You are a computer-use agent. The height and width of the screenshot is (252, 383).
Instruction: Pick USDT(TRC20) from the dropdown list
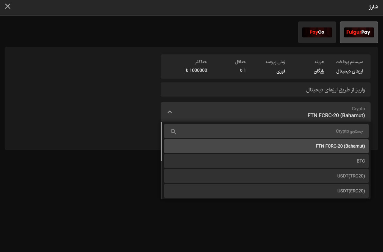click(266, 176)
